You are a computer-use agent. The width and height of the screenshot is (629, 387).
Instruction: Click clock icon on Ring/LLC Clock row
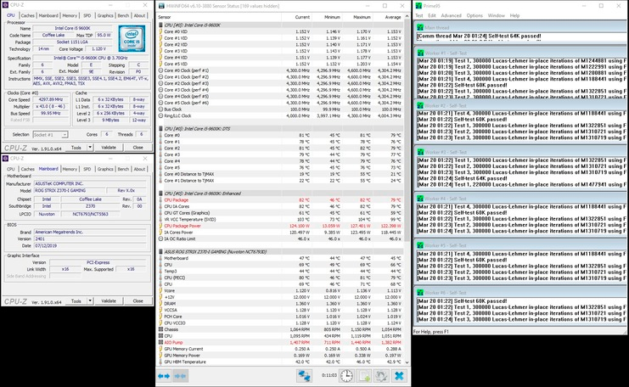point(161,115)
